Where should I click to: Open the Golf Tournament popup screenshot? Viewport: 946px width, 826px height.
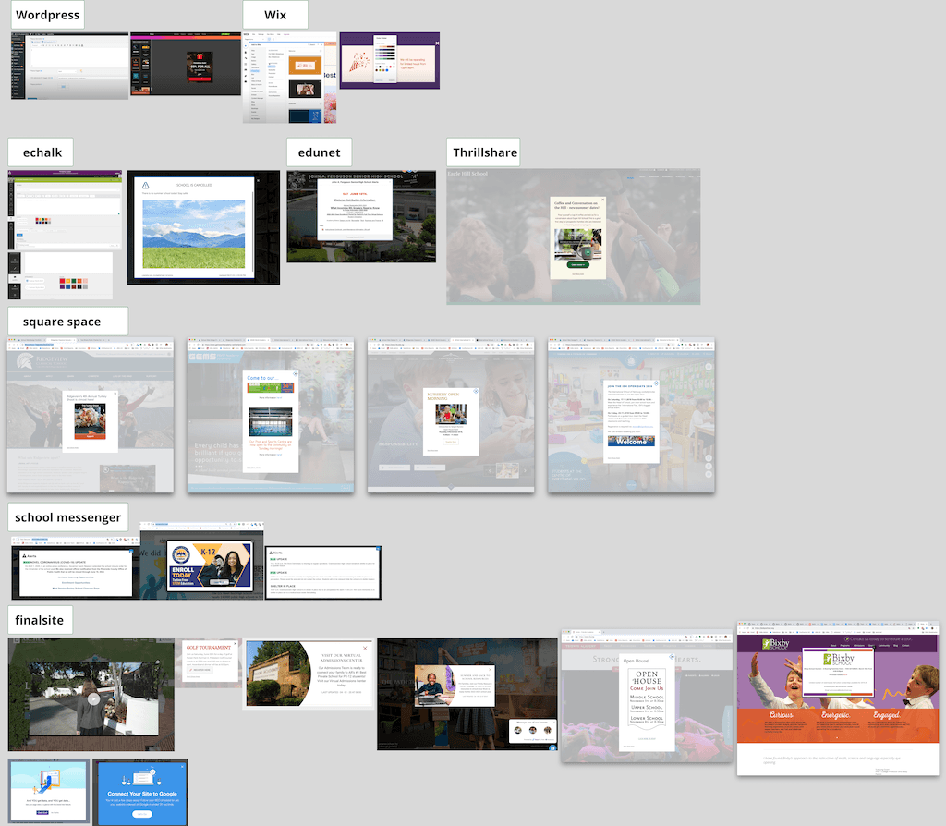pos(210,662)
